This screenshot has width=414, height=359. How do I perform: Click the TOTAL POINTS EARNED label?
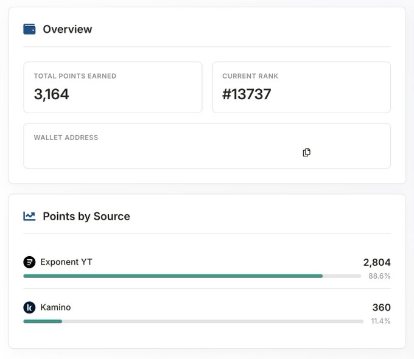click(x=75, y=76)
